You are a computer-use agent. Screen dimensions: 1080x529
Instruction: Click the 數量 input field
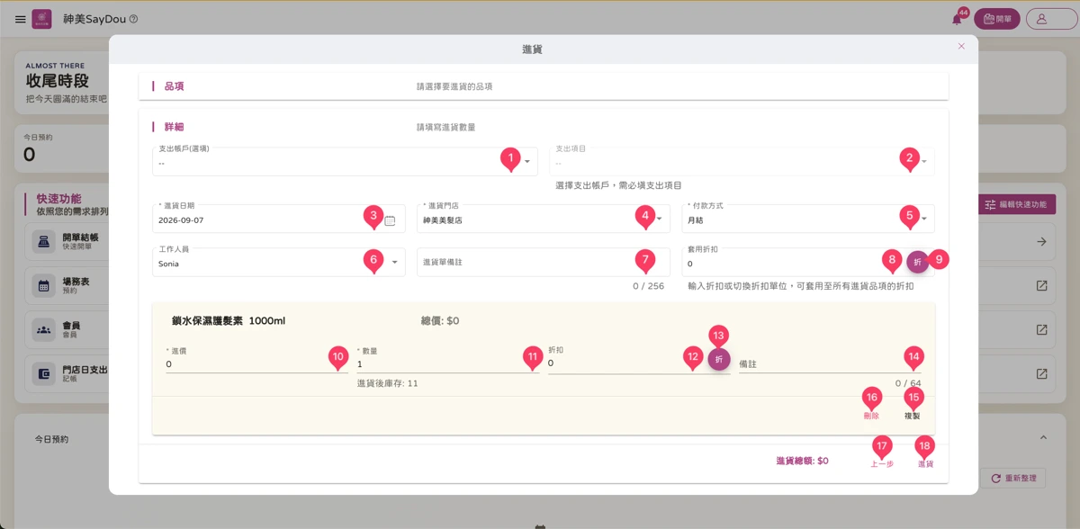pos(448,363)
